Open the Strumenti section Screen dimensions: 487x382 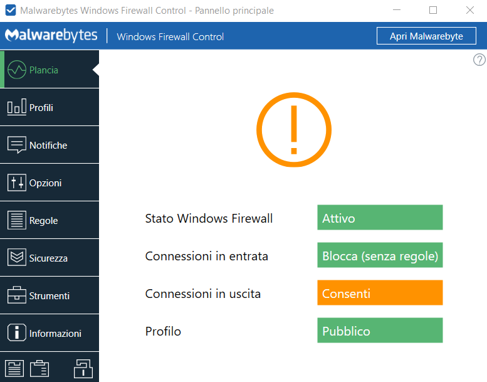(50, 295)
